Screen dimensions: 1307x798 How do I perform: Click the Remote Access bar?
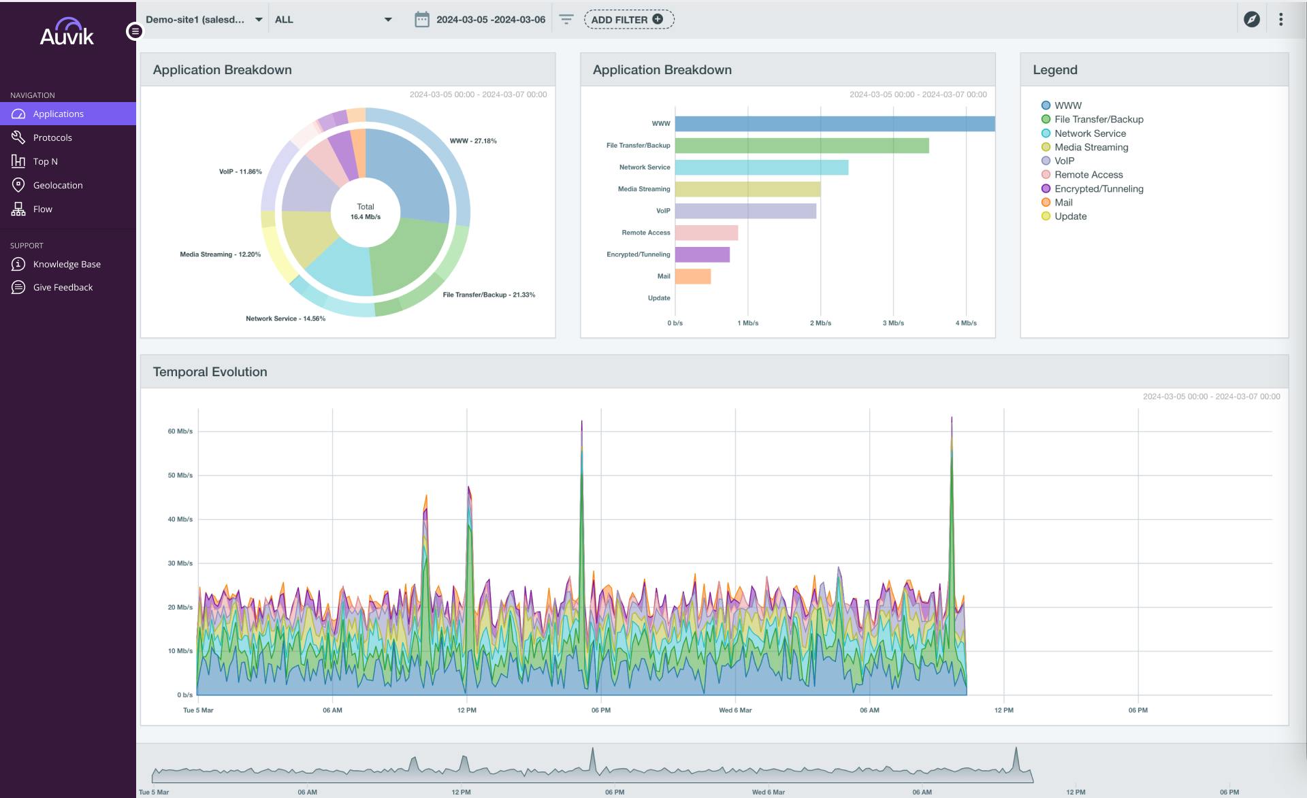click(x=707, y=233)
